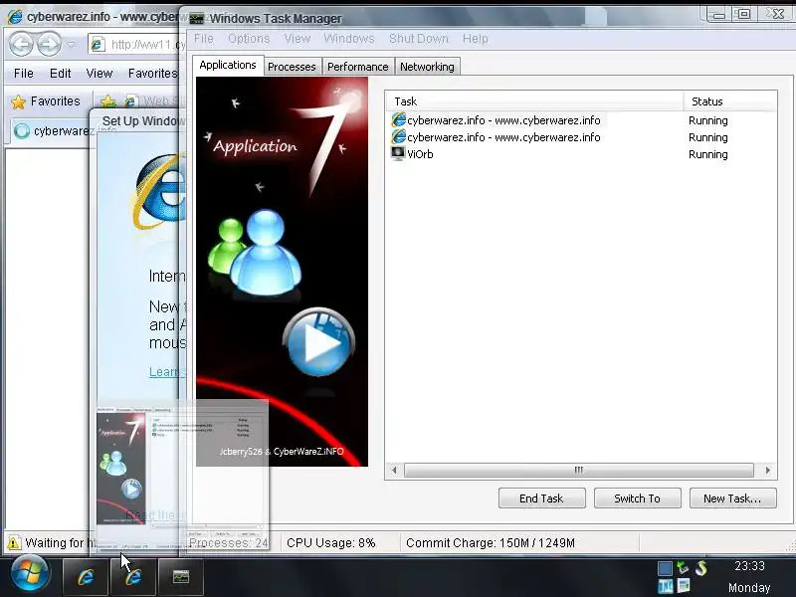Click warning icon in IE status bar

14,542
